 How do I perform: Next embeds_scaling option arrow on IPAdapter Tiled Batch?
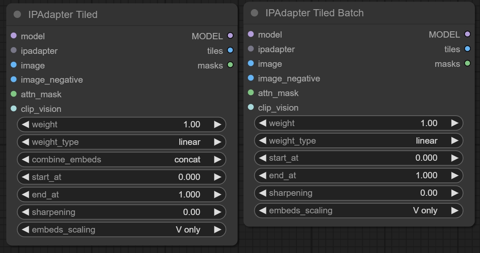[x=454, y=210]
